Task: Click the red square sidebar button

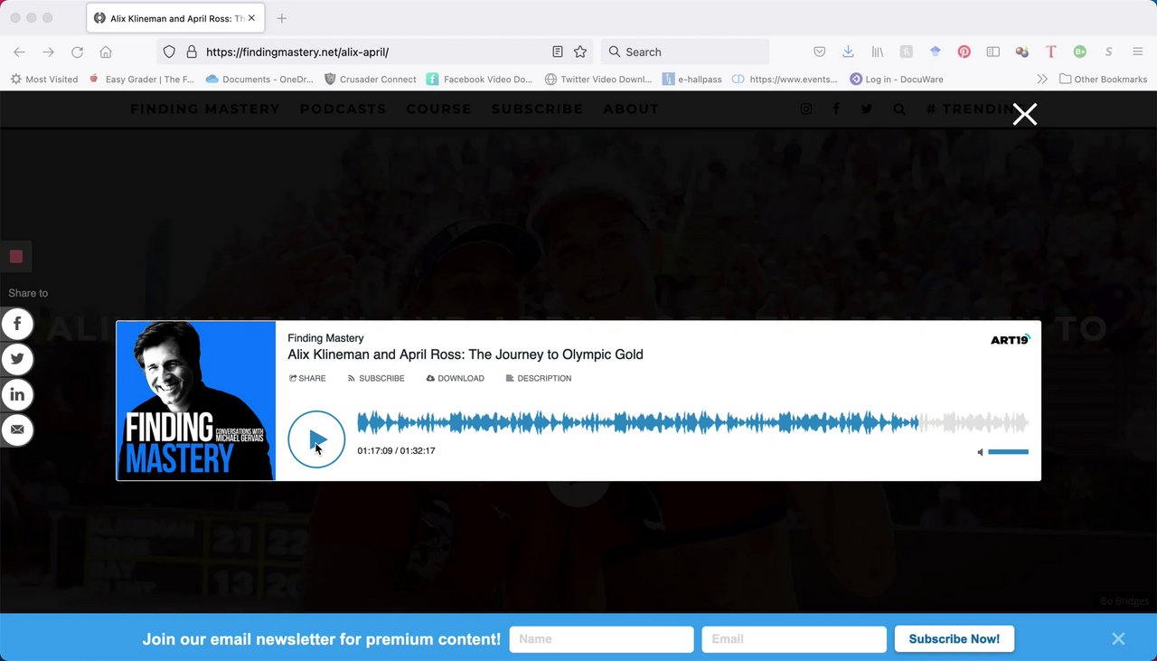Action: click(x=15, y=257)
